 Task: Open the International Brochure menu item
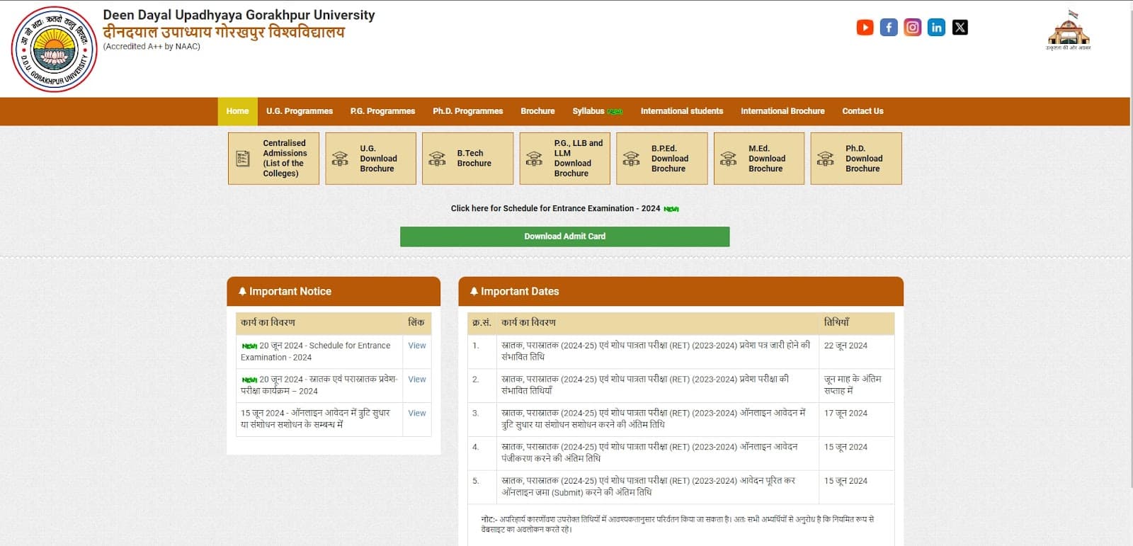point(782,111)
